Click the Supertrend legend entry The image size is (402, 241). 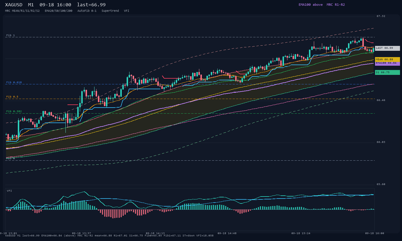click(x=110, y=11)
